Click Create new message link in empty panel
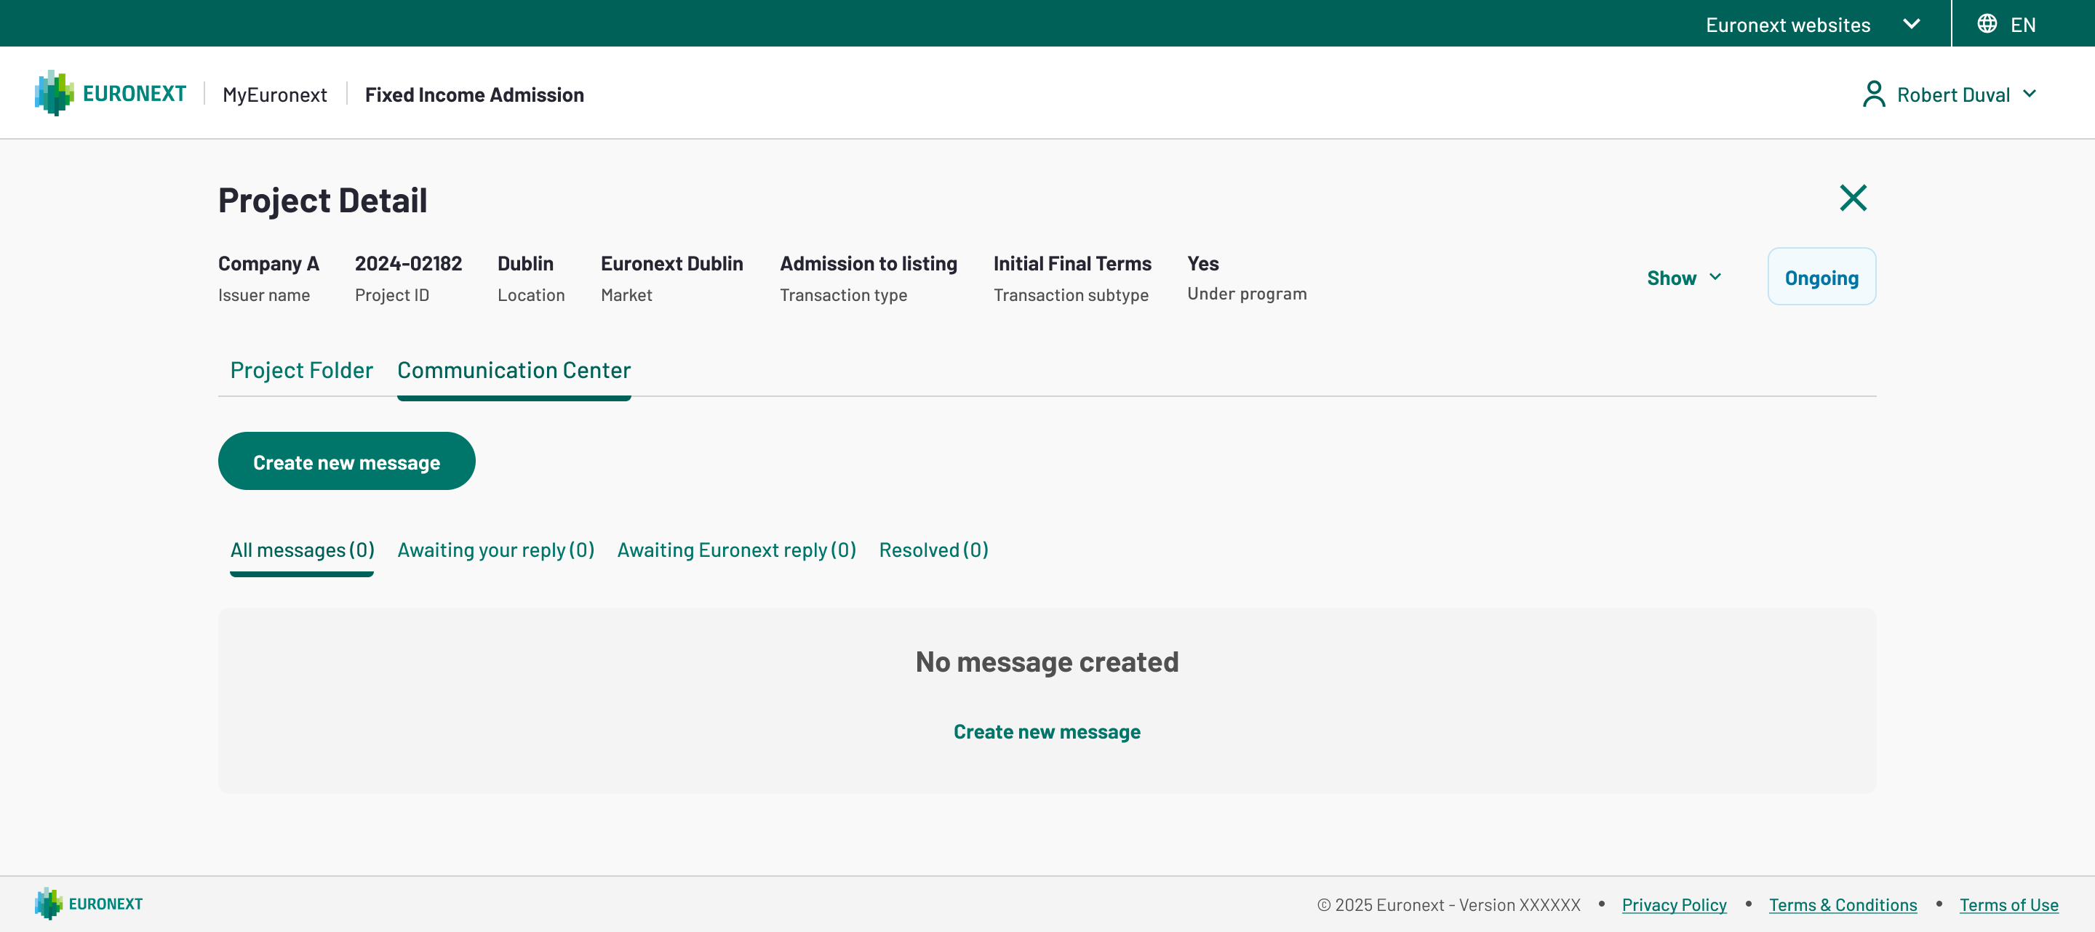The width and height of the screenshot is (2095, 932). point(1047,731)
